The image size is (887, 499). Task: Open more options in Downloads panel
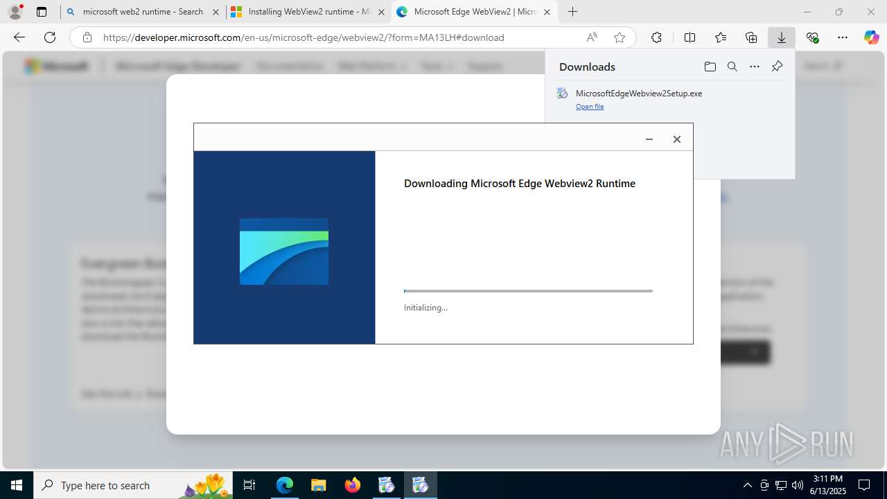click(x=755, y=67)
